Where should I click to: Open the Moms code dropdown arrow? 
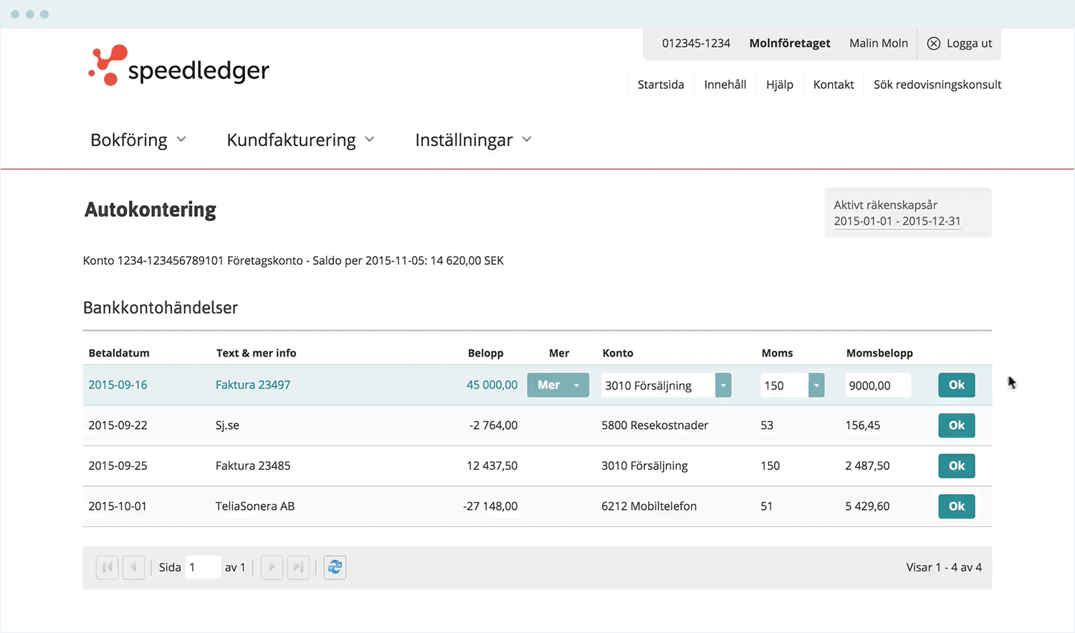tap(816, 385)
